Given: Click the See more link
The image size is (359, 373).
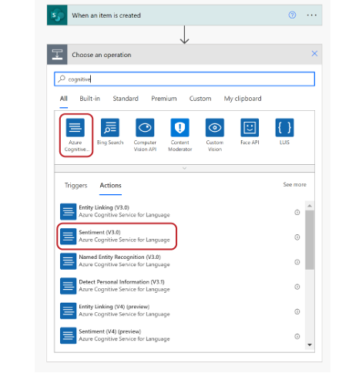Looking at the screenshot, I should click(295, 185).
